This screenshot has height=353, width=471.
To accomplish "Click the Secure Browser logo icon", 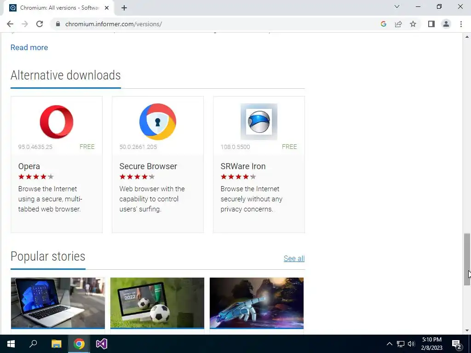I will pyautogui.click(x=158, y=121).
